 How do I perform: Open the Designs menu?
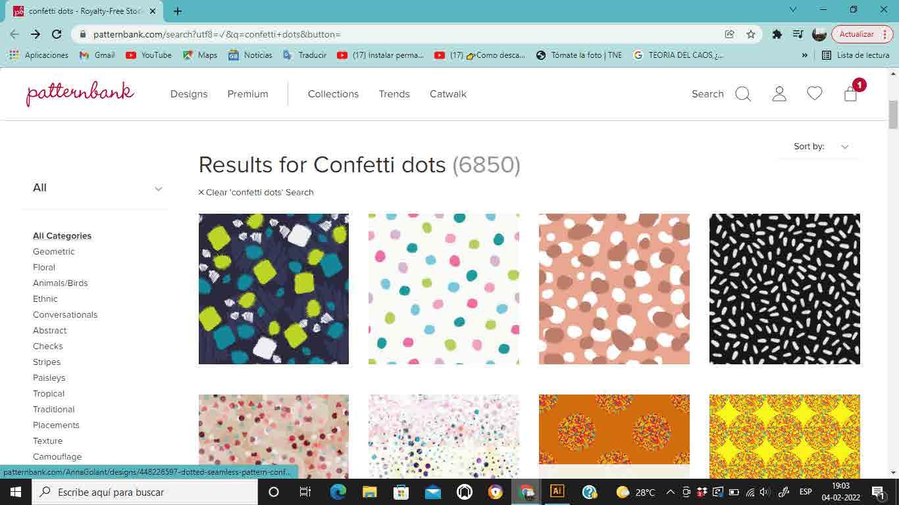click(189, 94)
